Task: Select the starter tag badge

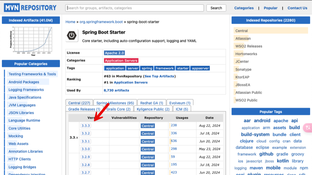Action: pyautogui.click(x=183, y=68)
